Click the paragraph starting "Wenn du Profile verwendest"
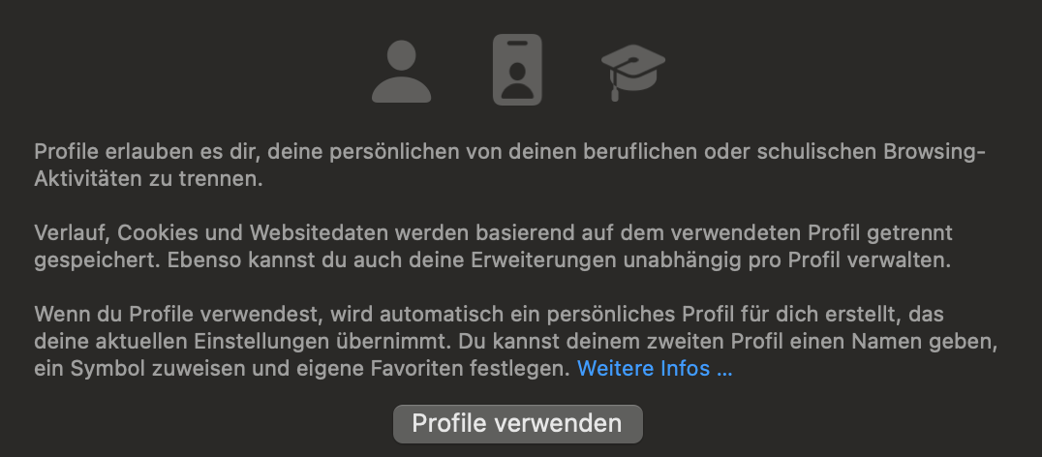 click(x=516, y=341)
